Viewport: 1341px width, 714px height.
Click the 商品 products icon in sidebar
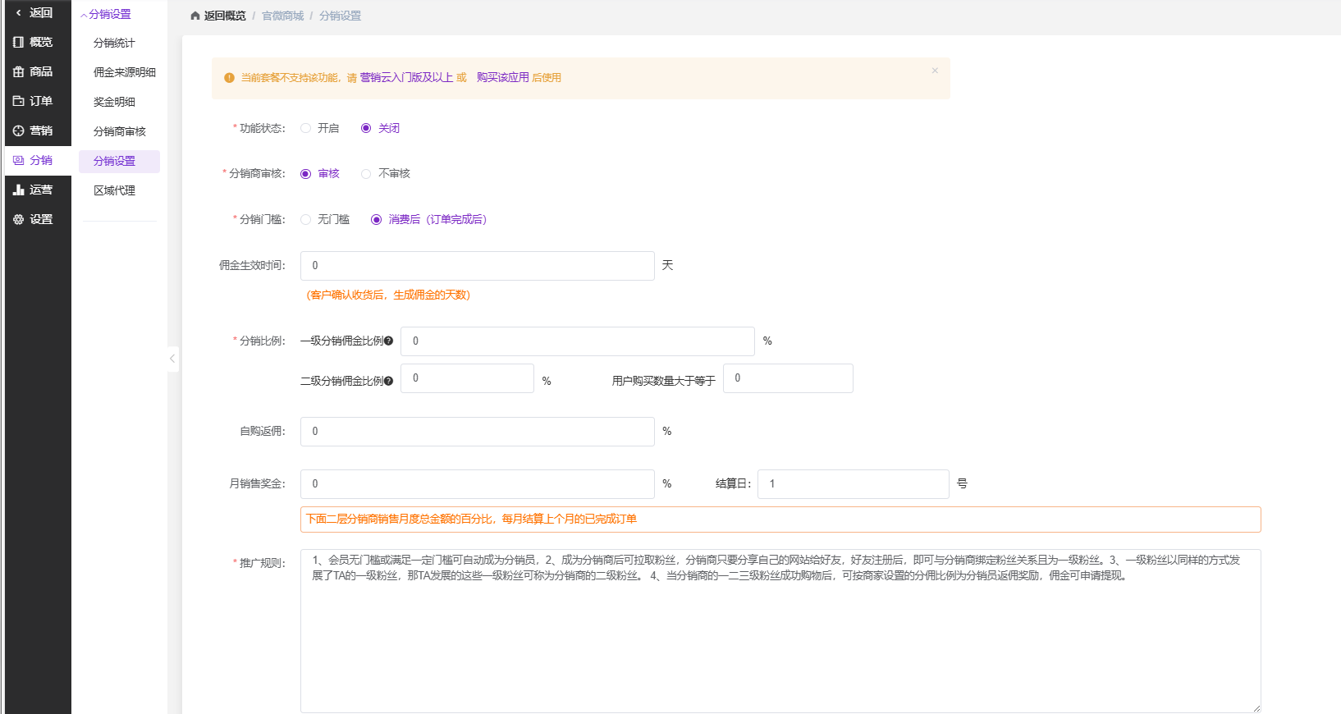point(18,71)
